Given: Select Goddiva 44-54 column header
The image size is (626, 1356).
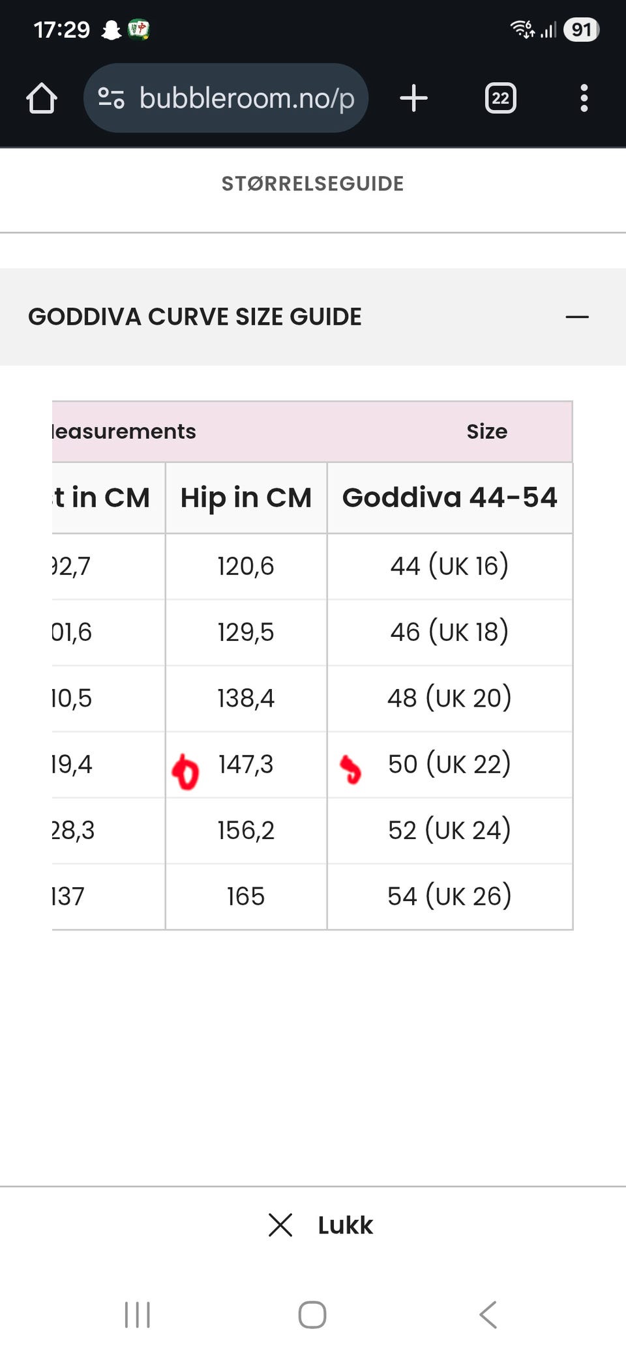Looking at the screenshot, I should click(x=449, y=497).
